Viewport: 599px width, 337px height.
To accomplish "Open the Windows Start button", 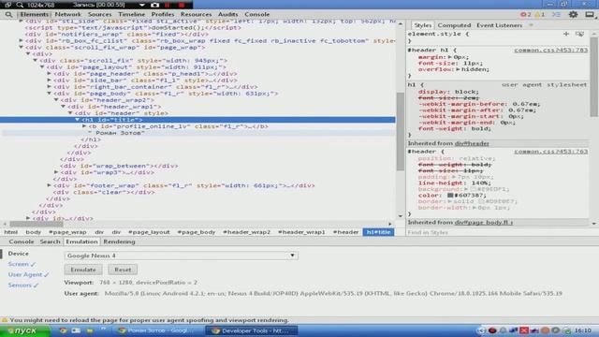I will click(x=25, y=330).
